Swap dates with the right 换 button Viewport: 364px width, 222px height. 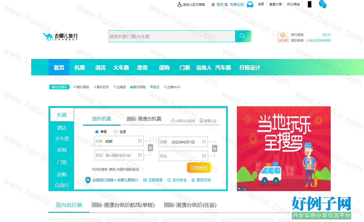215,149
